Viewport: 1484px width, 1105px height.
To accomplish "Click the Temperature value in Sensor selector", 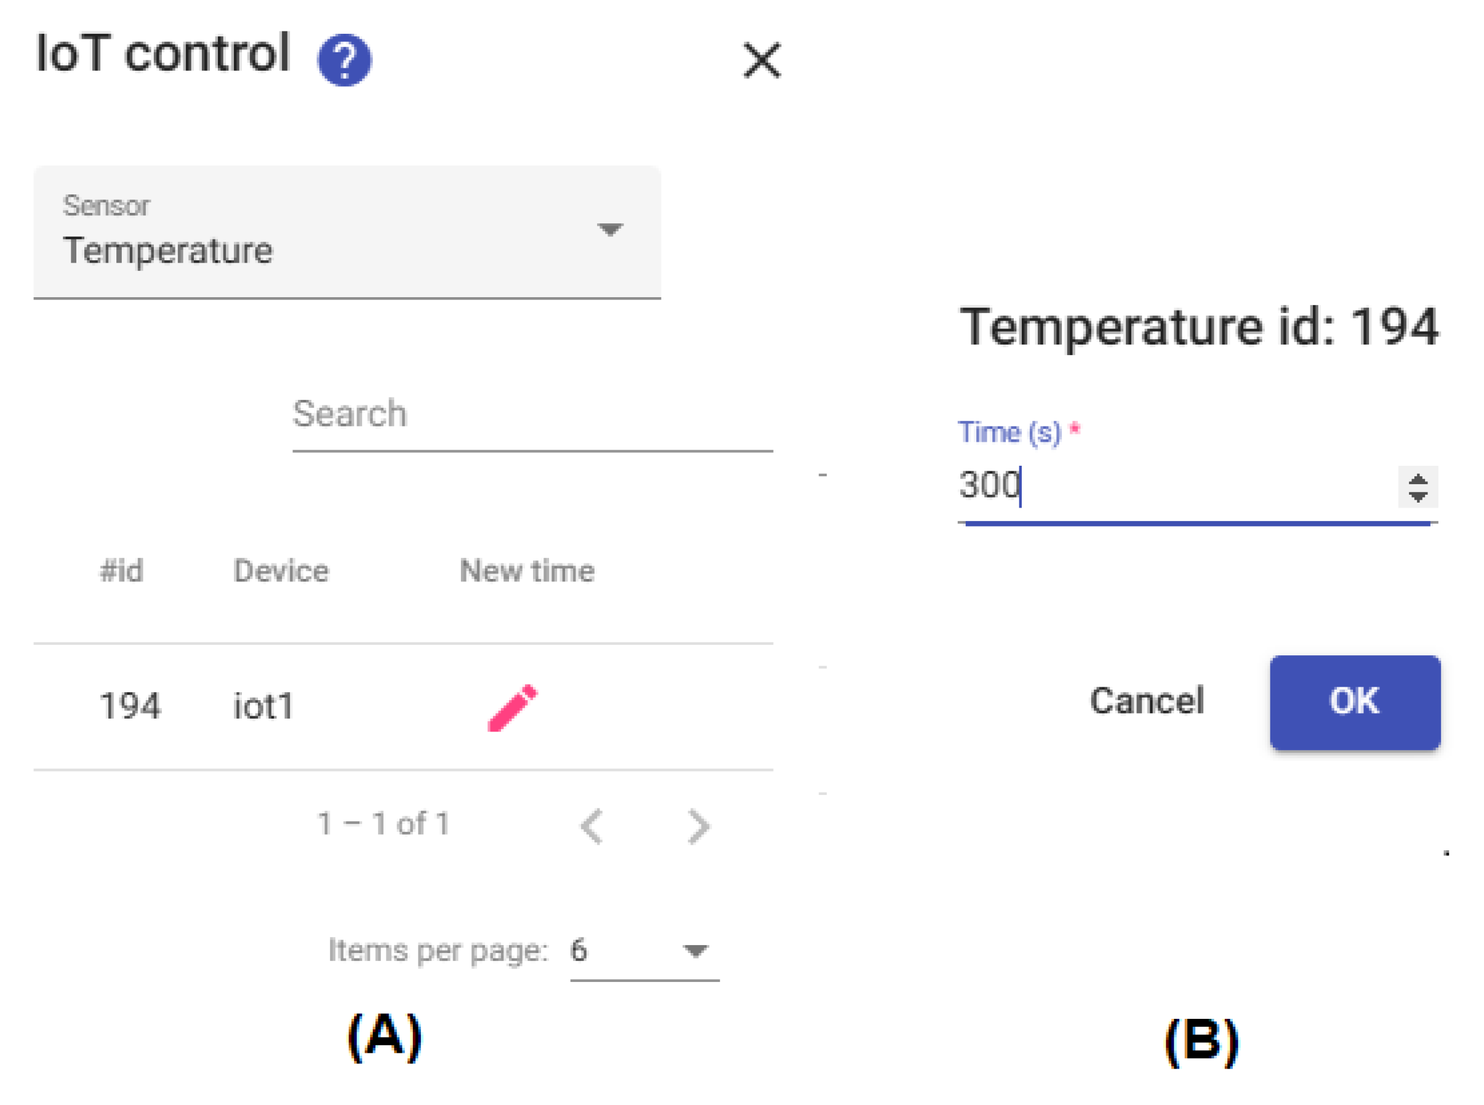I will 168,251.
